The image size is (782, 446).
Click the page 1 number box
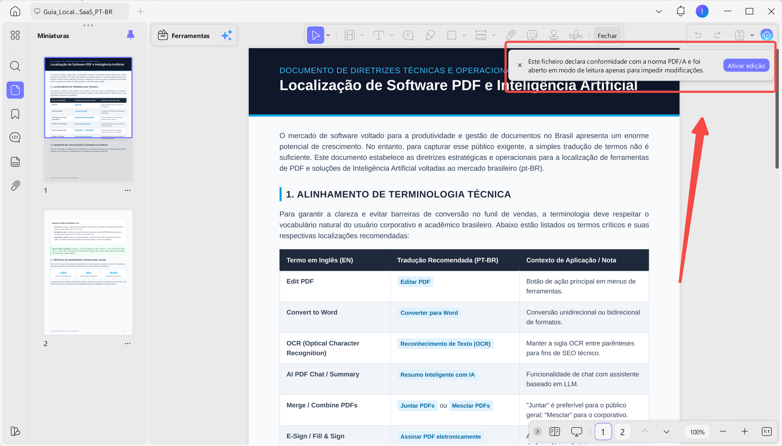pos(603,432)
